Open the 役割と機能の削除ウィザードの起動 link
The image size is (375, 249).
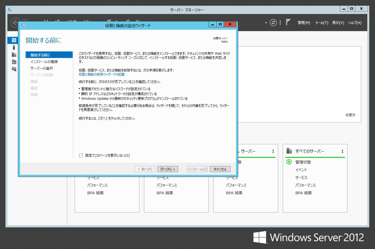(102, 74)
